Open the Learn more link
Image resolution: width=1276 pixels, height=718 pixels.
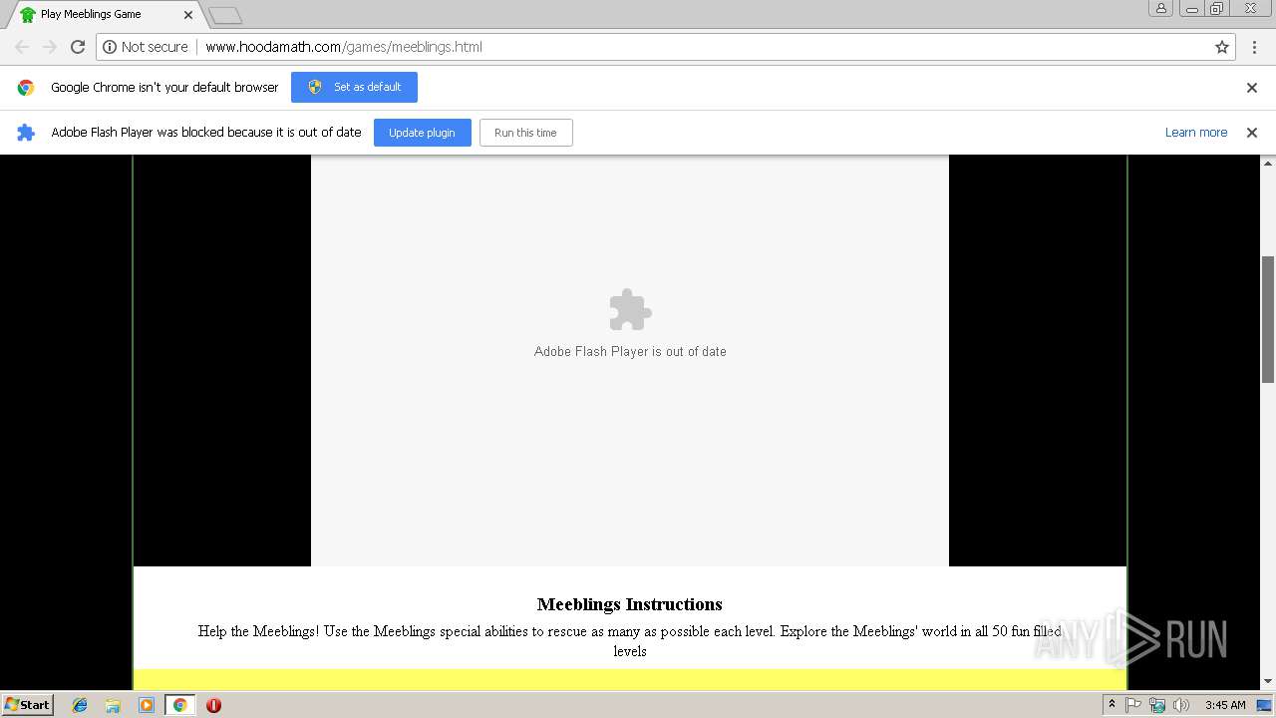pos(1196,133)
